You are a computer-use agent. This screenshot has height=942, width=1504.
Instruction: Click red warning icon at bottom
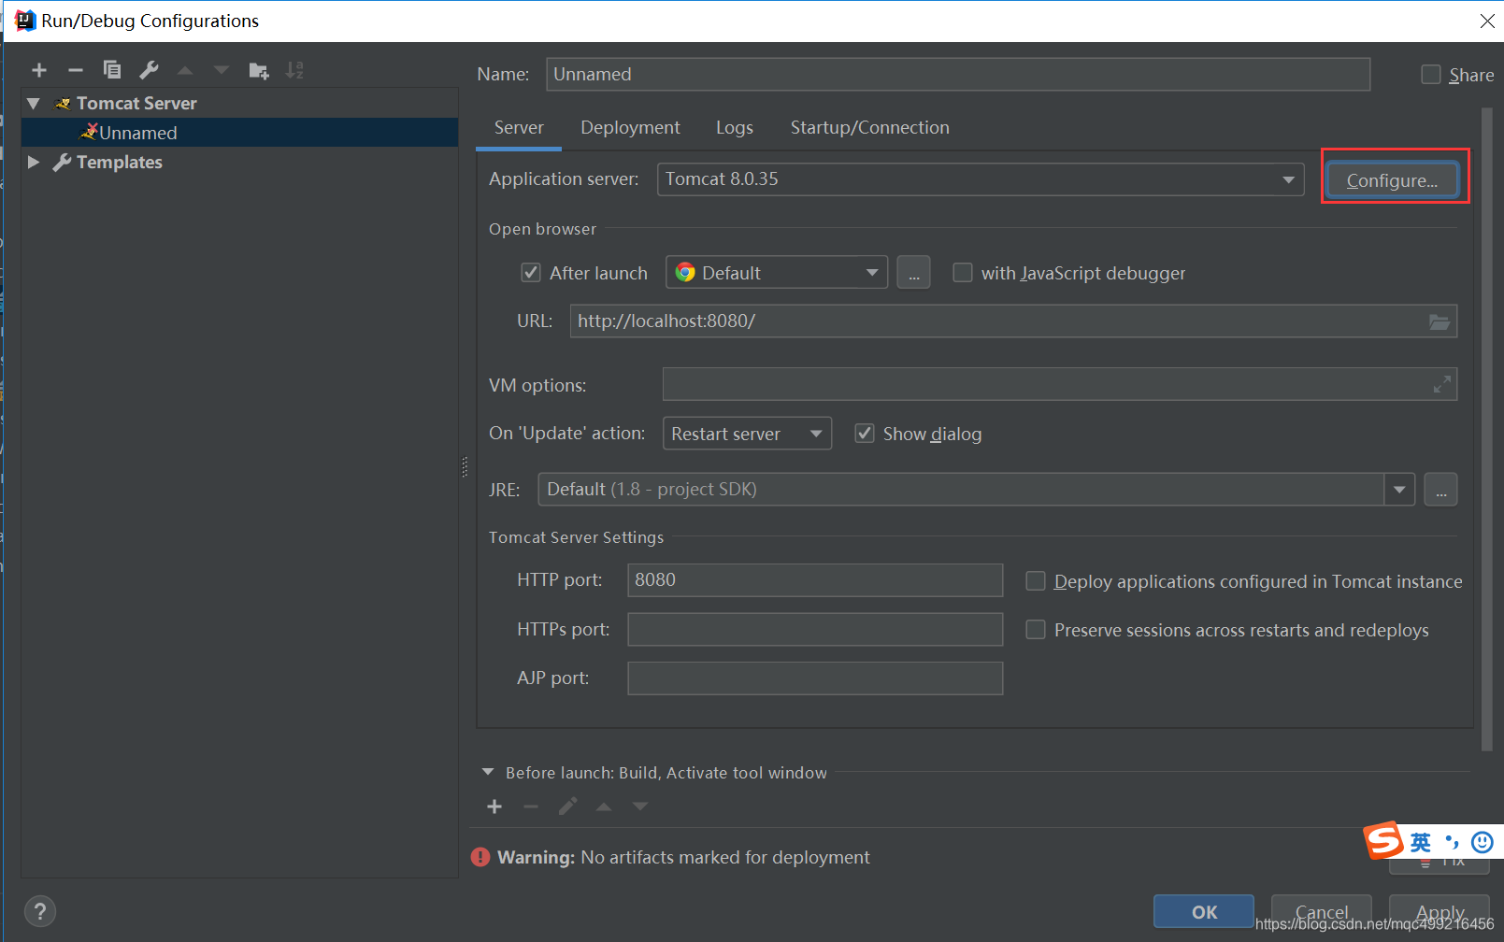coord(480,857)
